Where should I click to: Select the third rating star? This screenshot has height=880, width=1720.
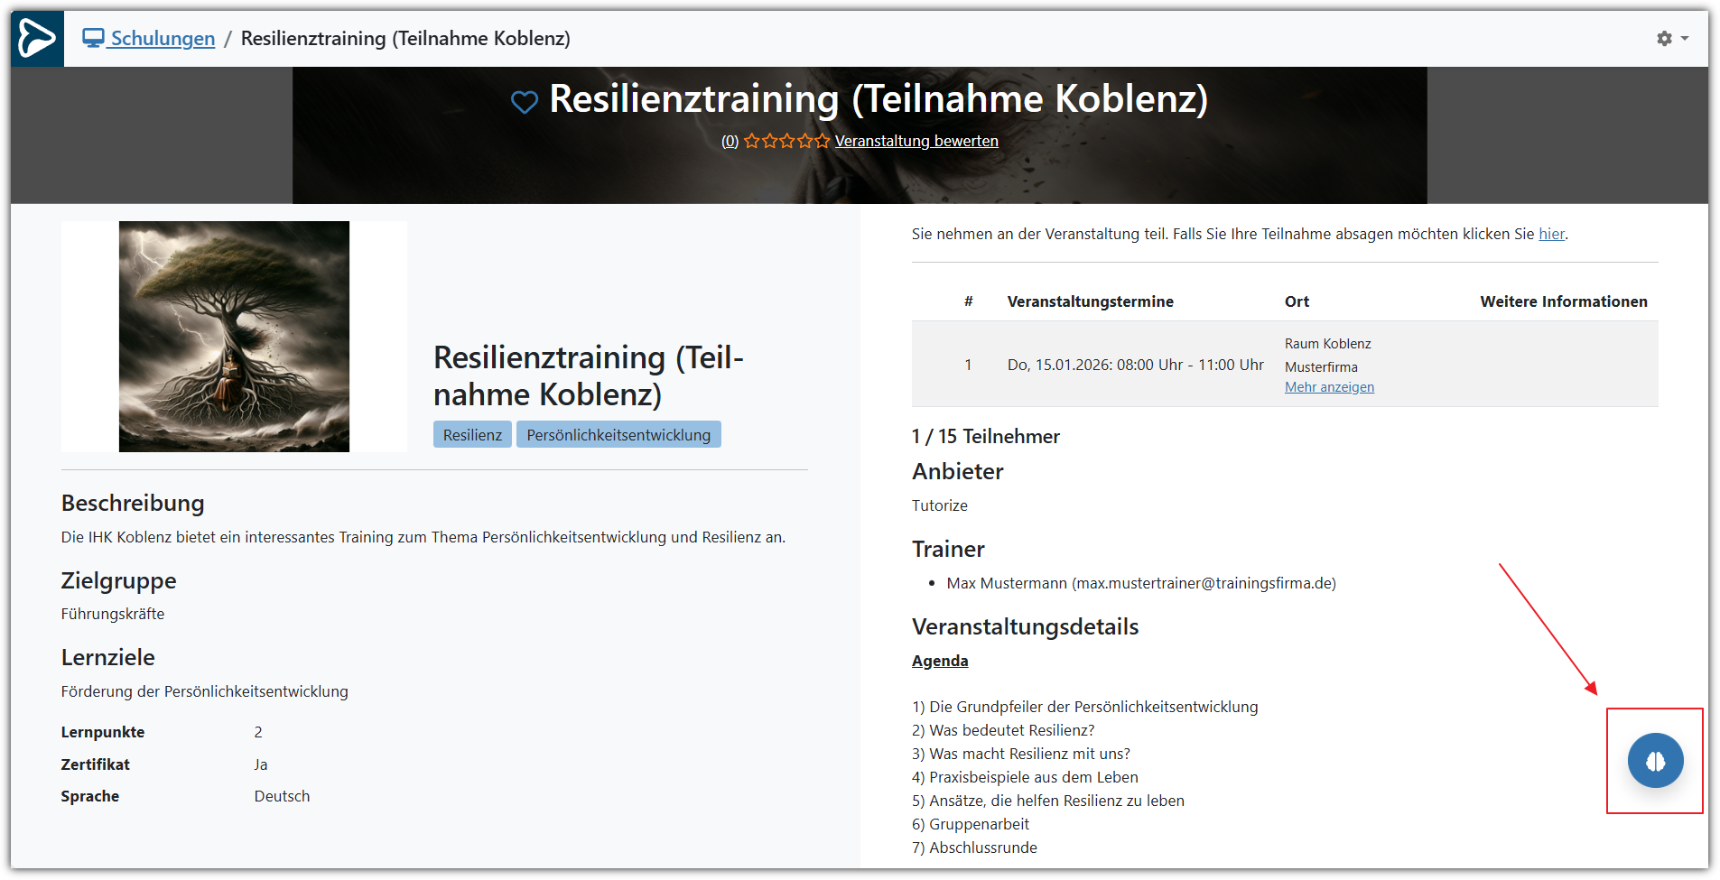coord(787,141)
